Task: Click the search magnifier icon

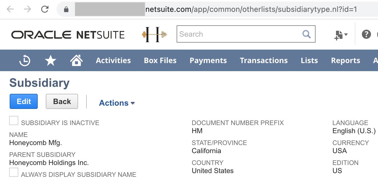Action: (x=306, y=34)
